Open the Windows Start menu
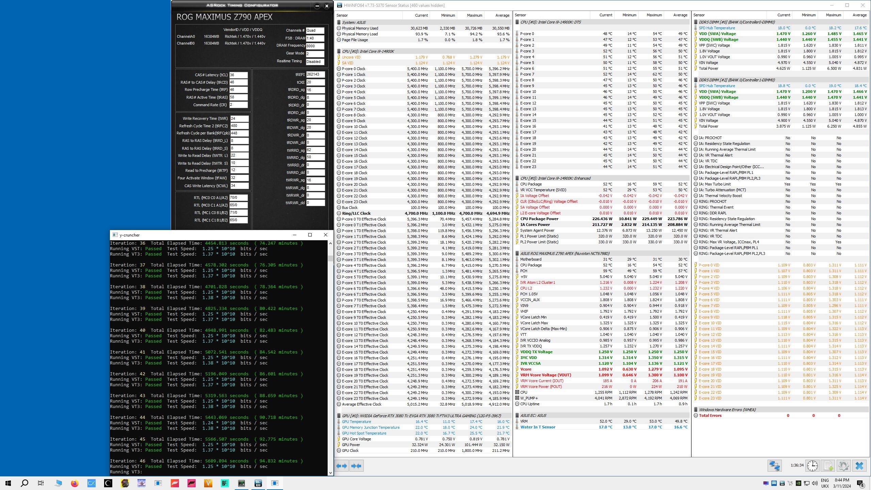Viewport: 871px width, 490px height. point(8,483)
